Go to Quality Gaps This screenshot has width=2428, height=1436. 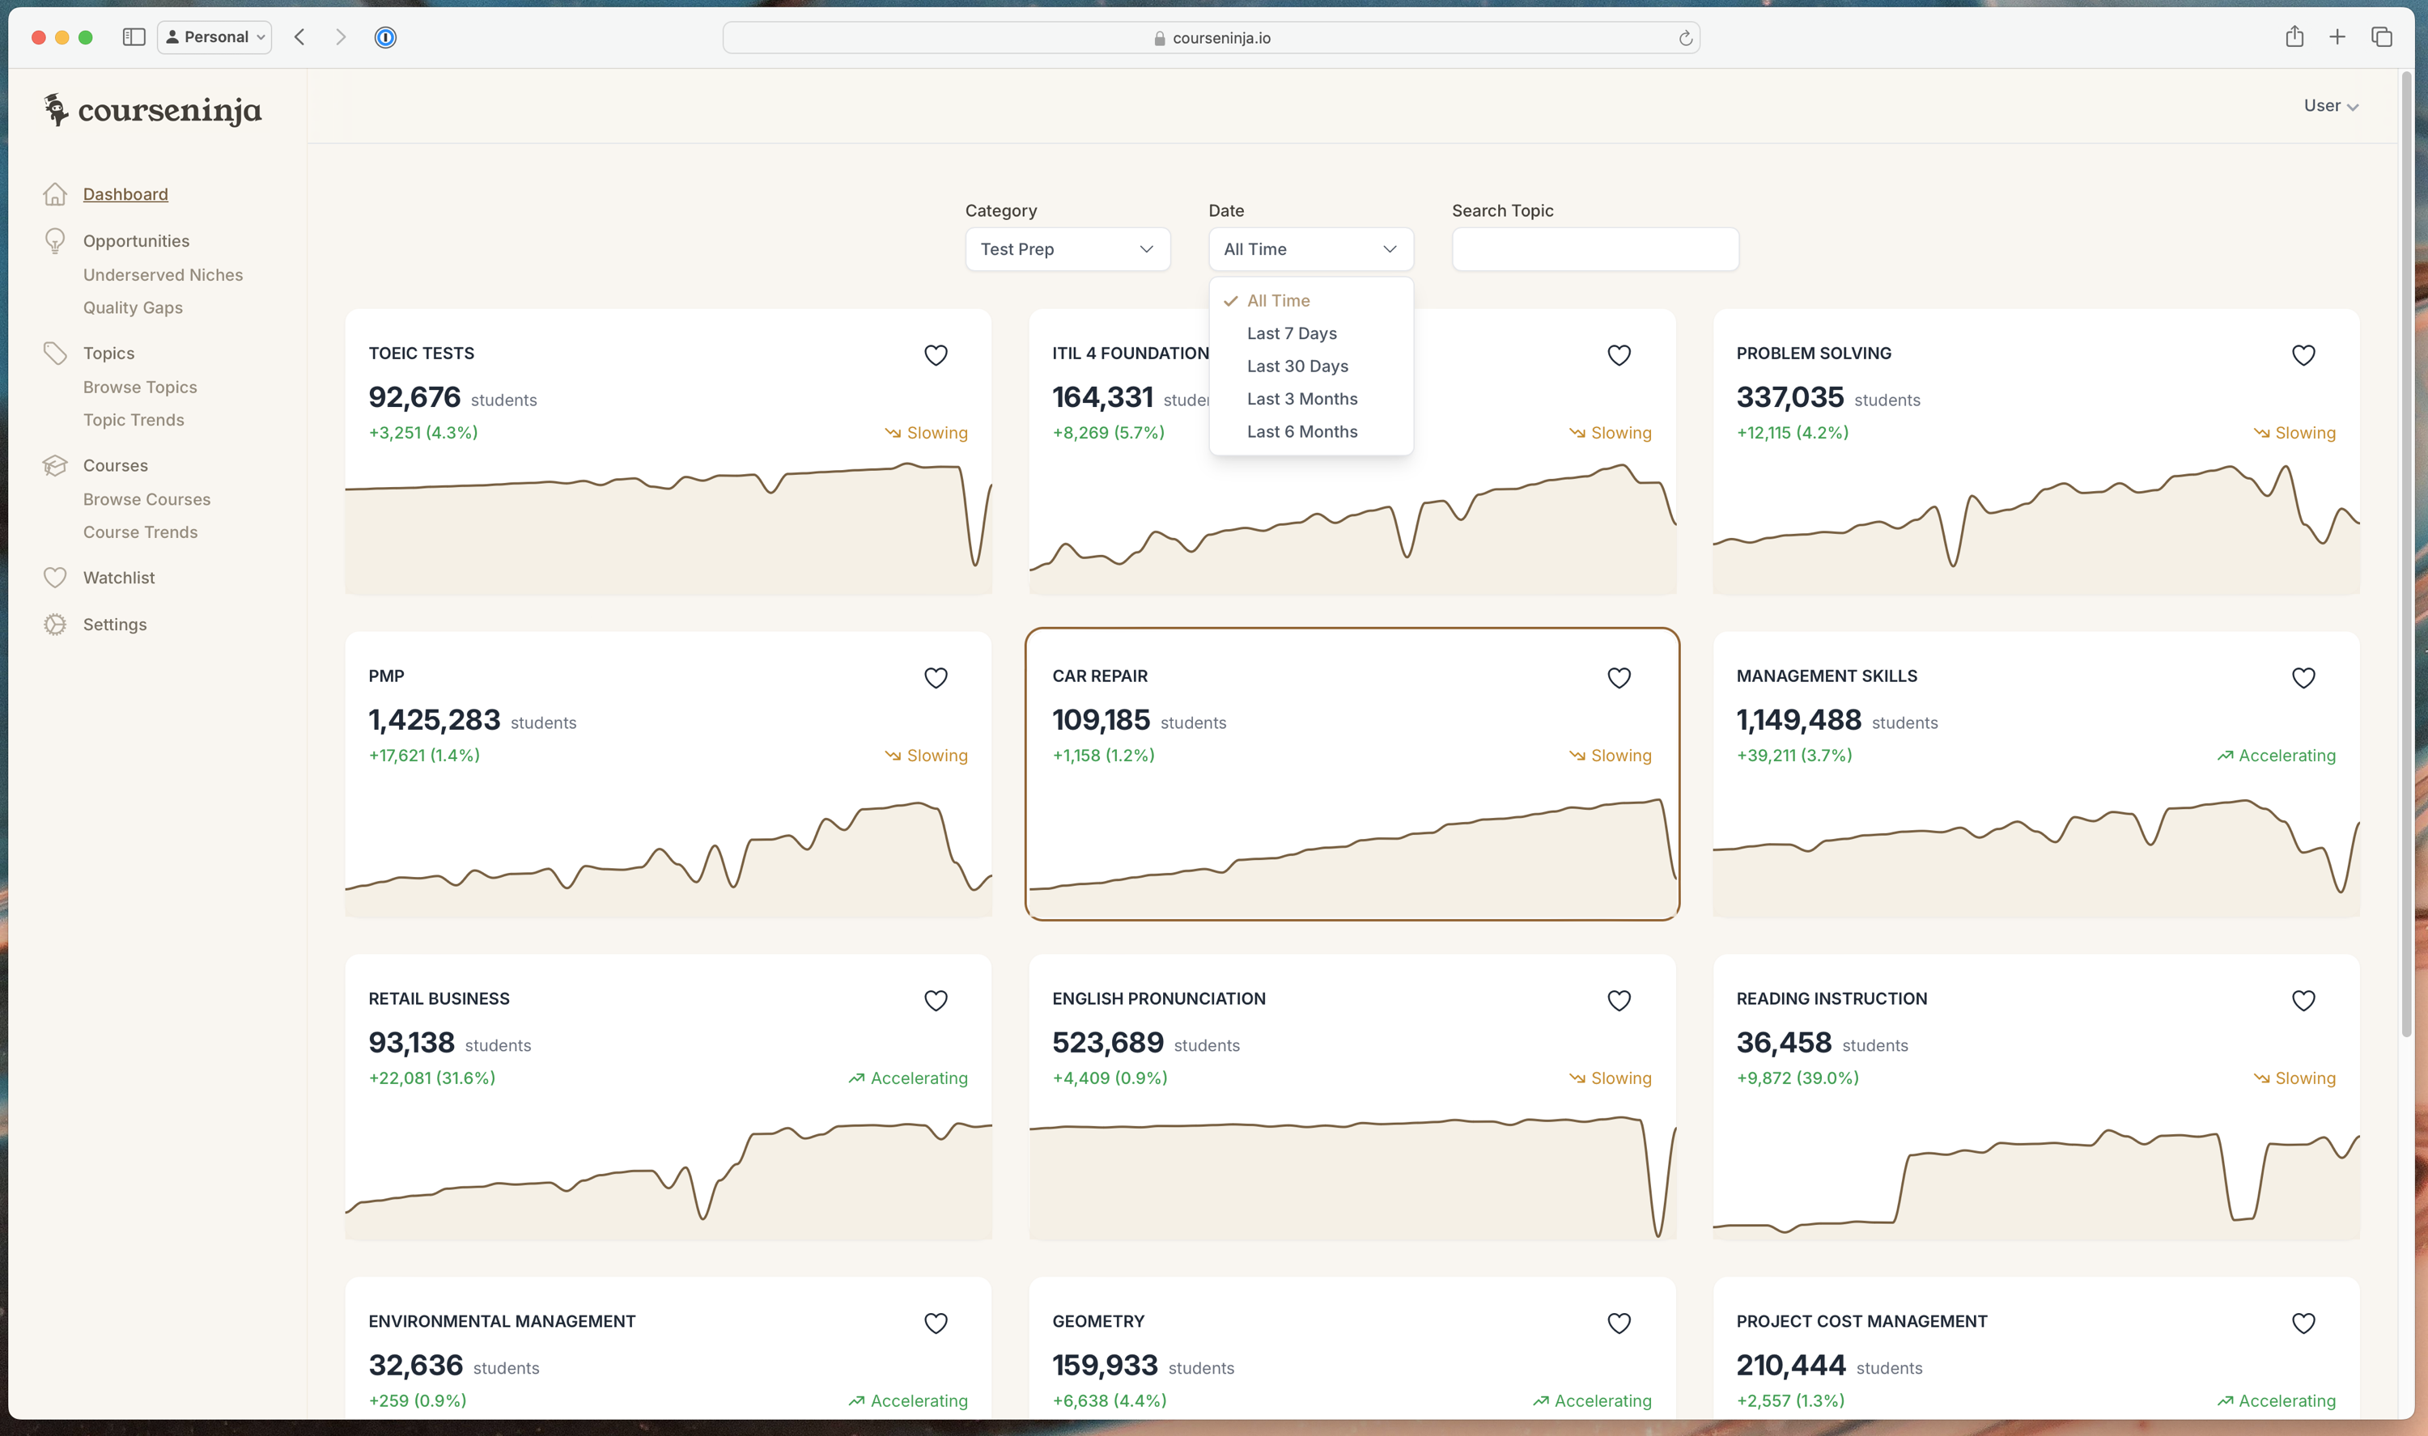(133, 307)
